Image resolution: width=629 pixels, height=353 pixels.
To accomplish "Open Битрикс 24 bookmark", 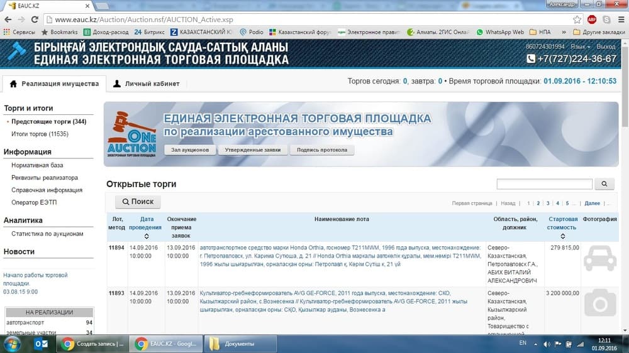I will tap(149, 32).
